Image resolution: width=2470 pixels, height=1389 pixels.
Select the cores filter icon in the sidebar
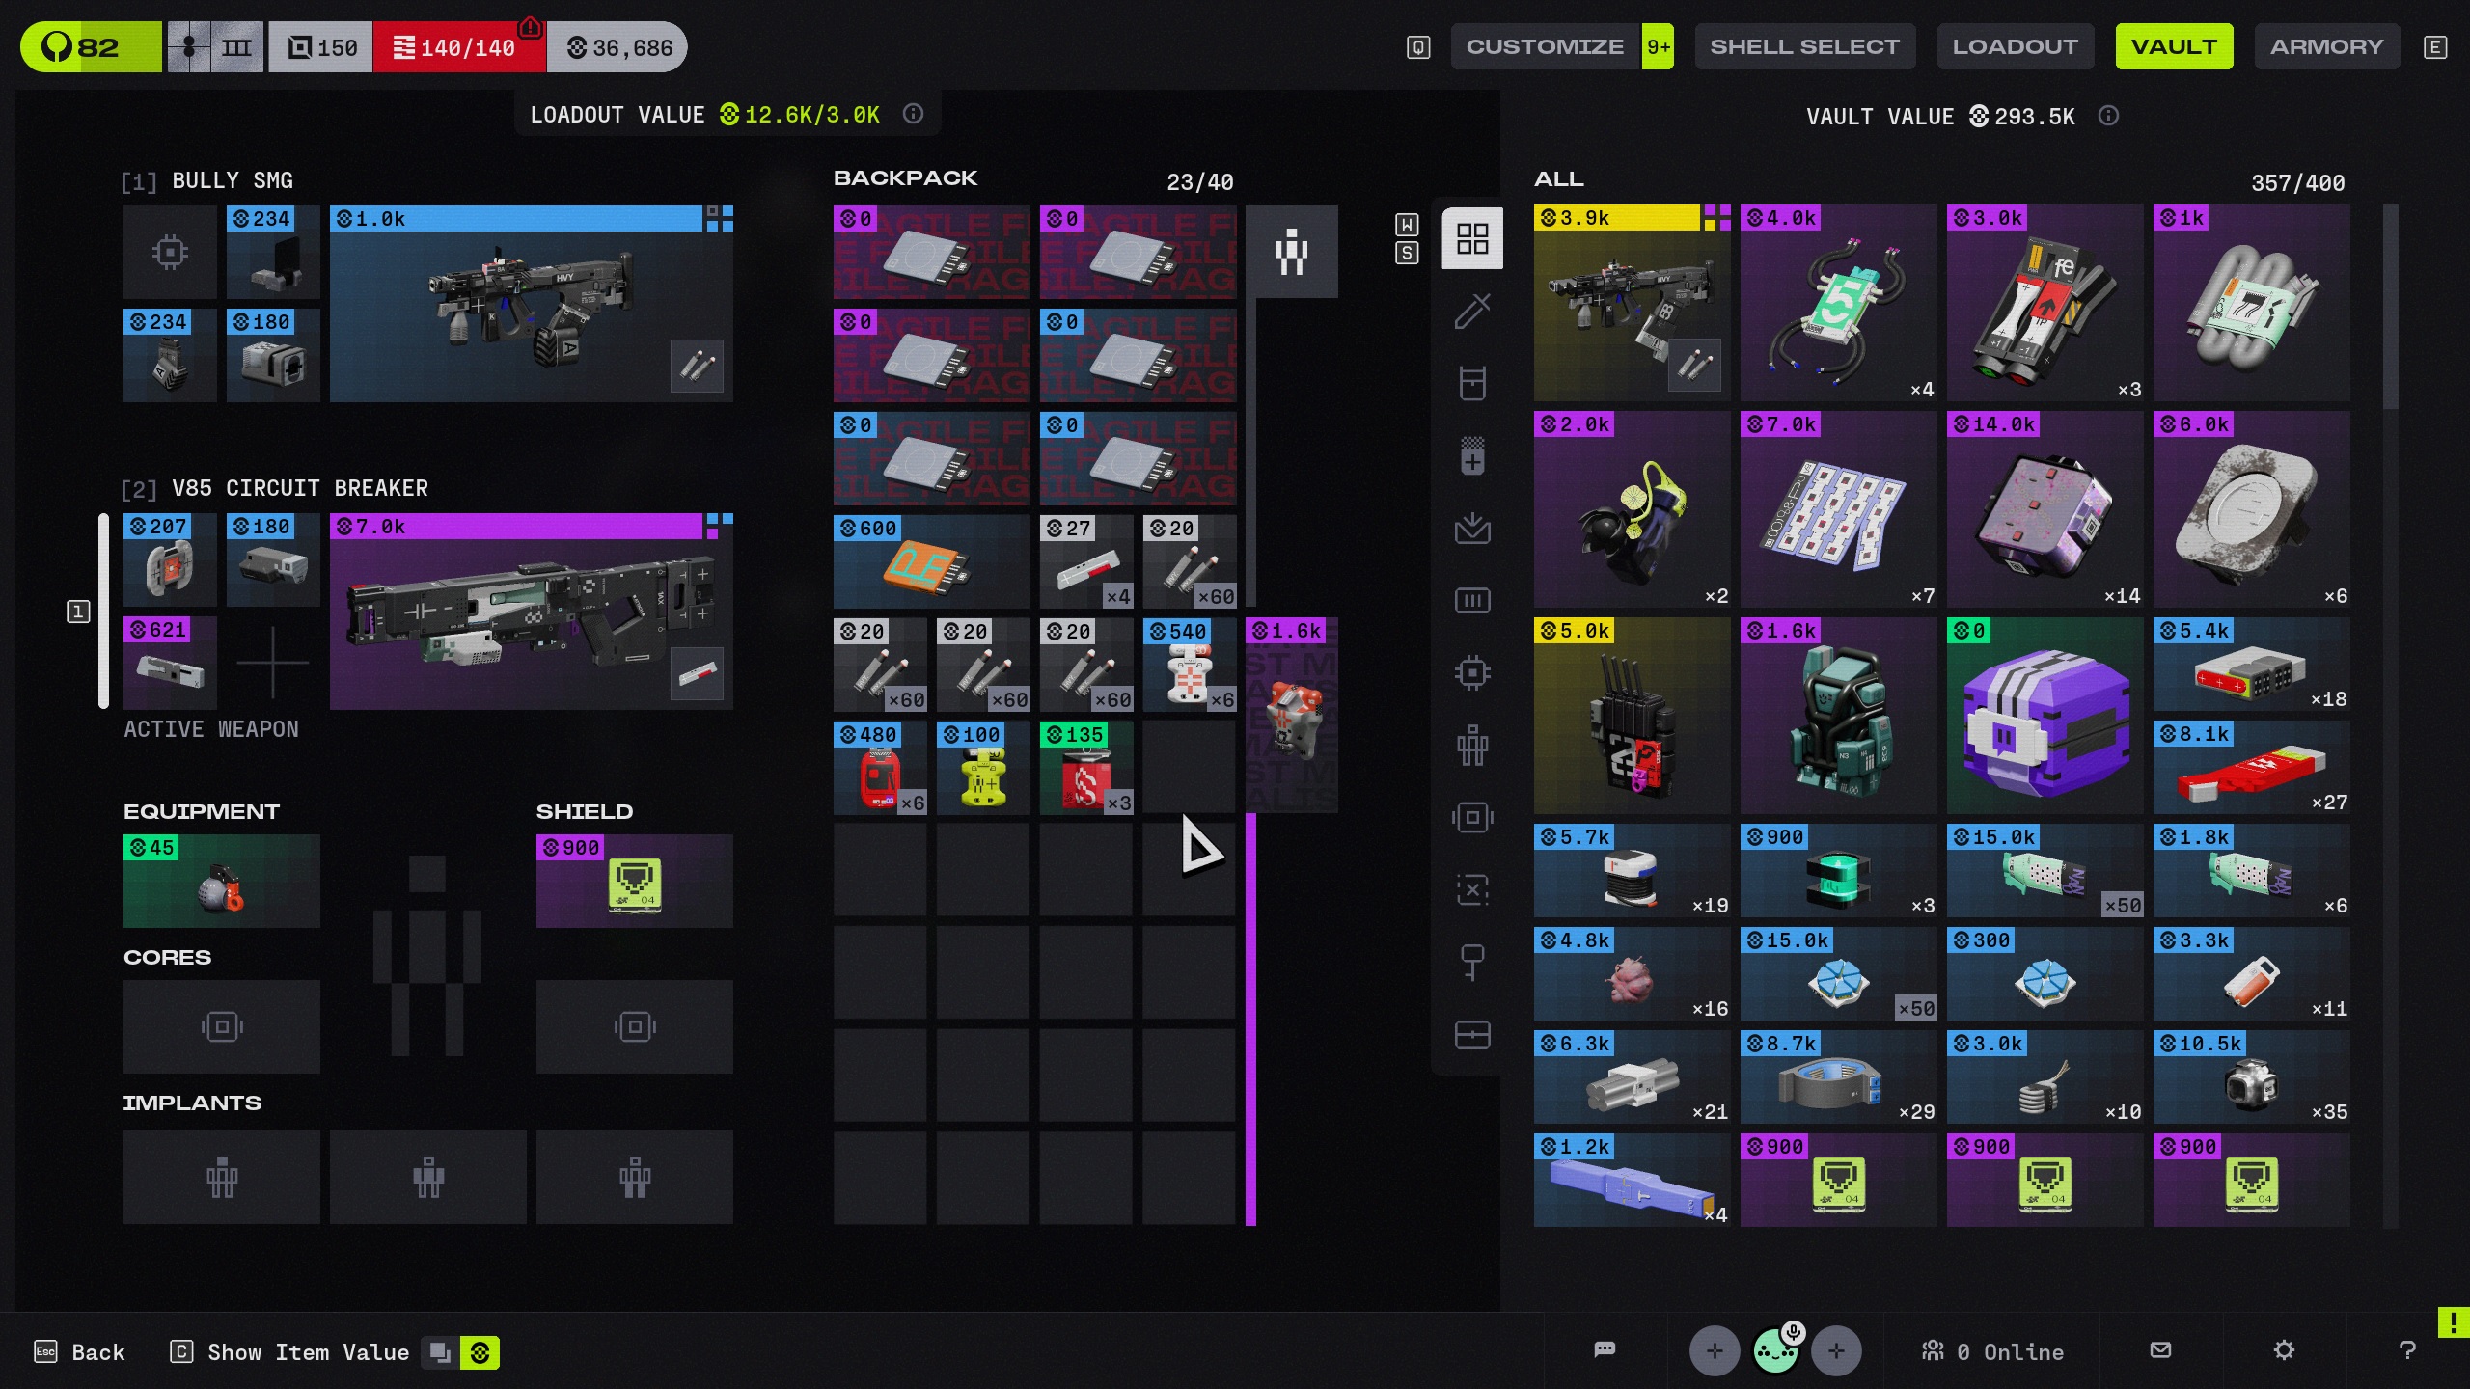click(x=1472, y=817)
